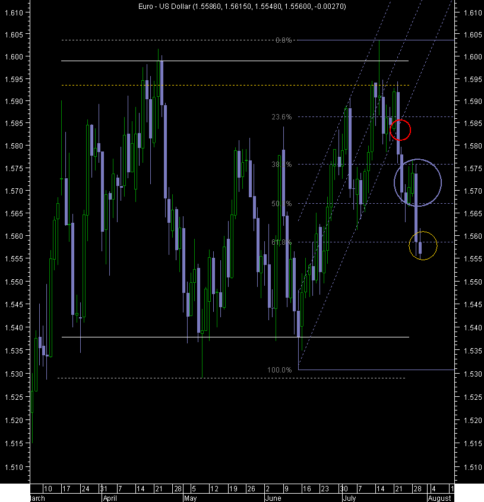484x502 pixels.
Task: Pick the 50.0% Fibonacci retracement label
Action: tap(281, 204)
